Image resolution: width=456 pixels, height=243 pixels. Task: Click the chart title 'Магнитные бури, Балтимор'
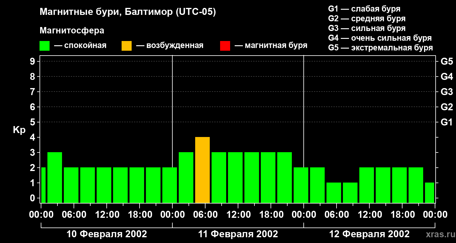pyautogui.click(x=128, y=12)
